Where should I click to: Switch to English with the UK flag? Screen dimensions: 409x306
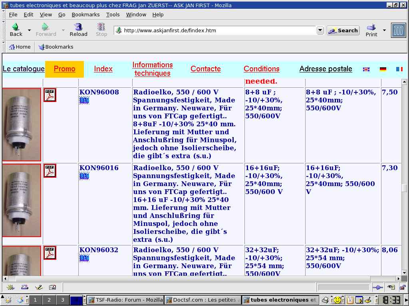point(366,69)
